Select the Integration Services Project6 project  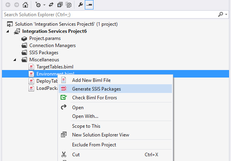(55, 31)
